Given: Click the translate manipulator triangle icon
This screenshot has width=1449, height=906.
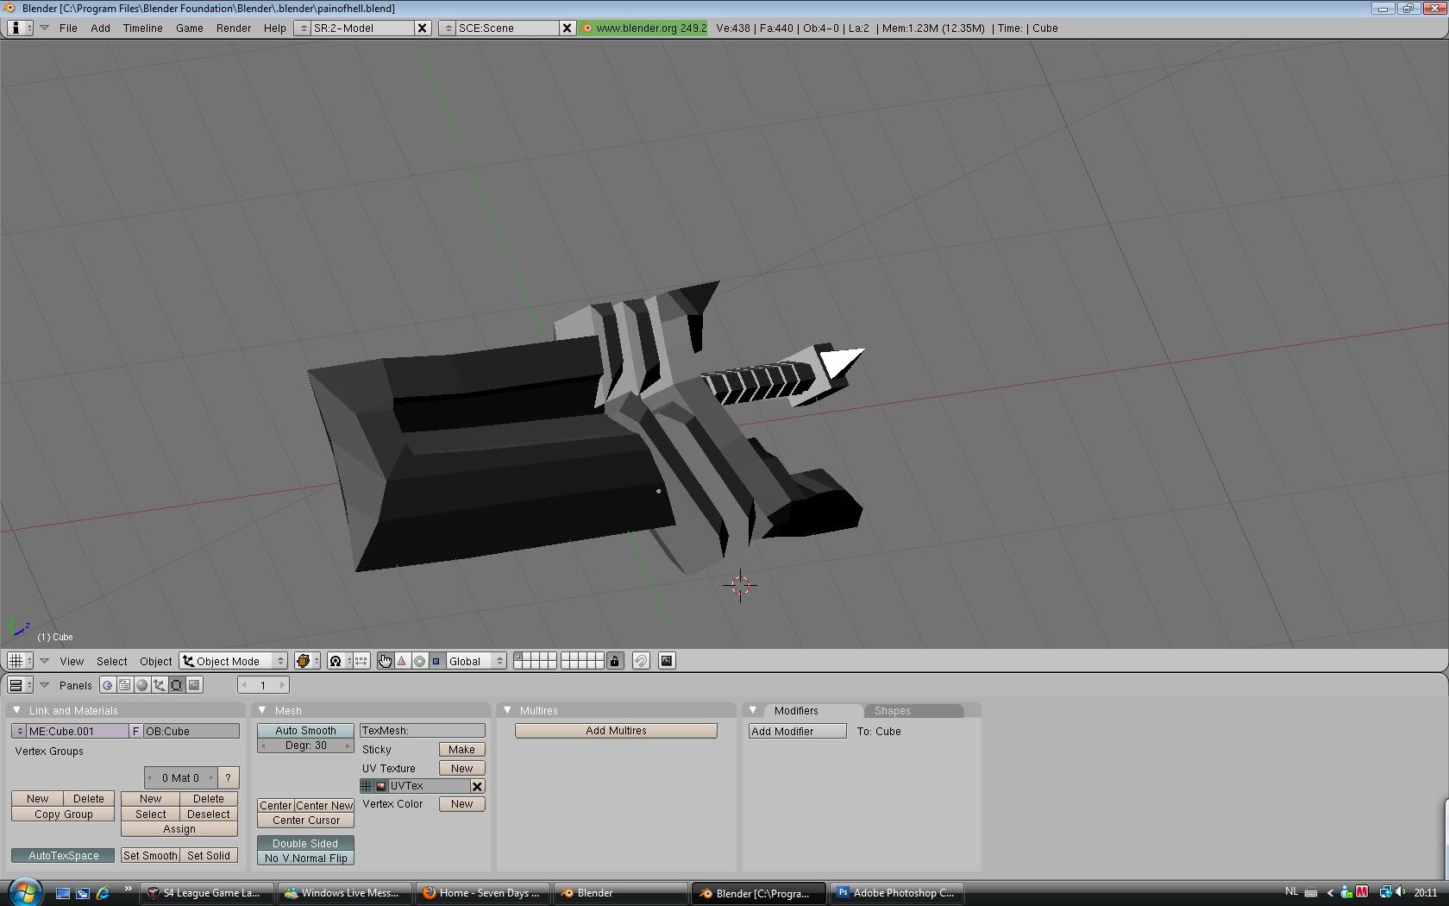Looking at the screenshot, I should pyautogui.click(x=402, y=661).
